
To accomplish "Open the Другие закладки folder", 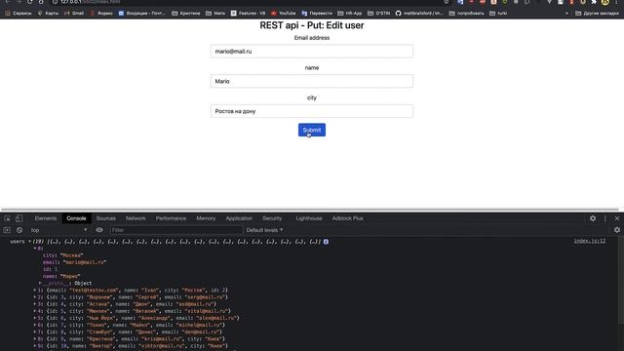I will click(x=597, y=13).
